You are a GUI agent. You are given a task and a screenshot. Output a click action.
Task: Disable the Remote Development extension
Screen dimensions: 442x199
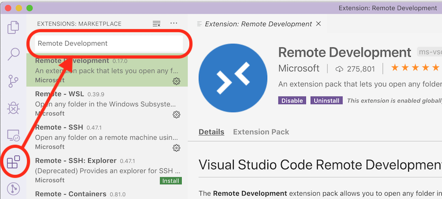pyautogui.click(x=292, y=101)
